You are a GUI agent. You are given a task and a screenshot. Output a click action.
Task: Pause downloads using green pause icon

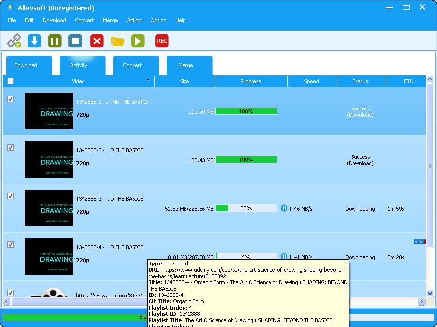tap(54, 41)
